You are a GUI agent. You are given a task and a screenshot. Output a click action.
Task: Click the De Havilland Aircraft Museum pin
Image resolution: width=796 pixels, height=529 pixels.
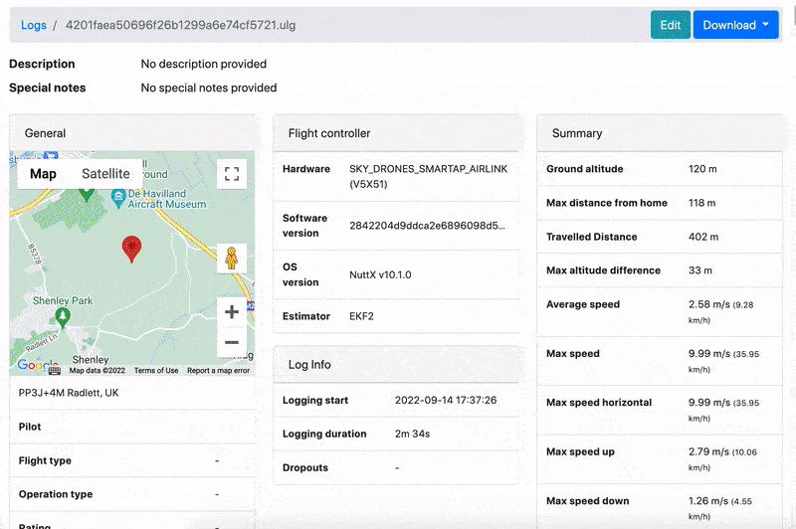pyautogui.click(x=119, y=198)
